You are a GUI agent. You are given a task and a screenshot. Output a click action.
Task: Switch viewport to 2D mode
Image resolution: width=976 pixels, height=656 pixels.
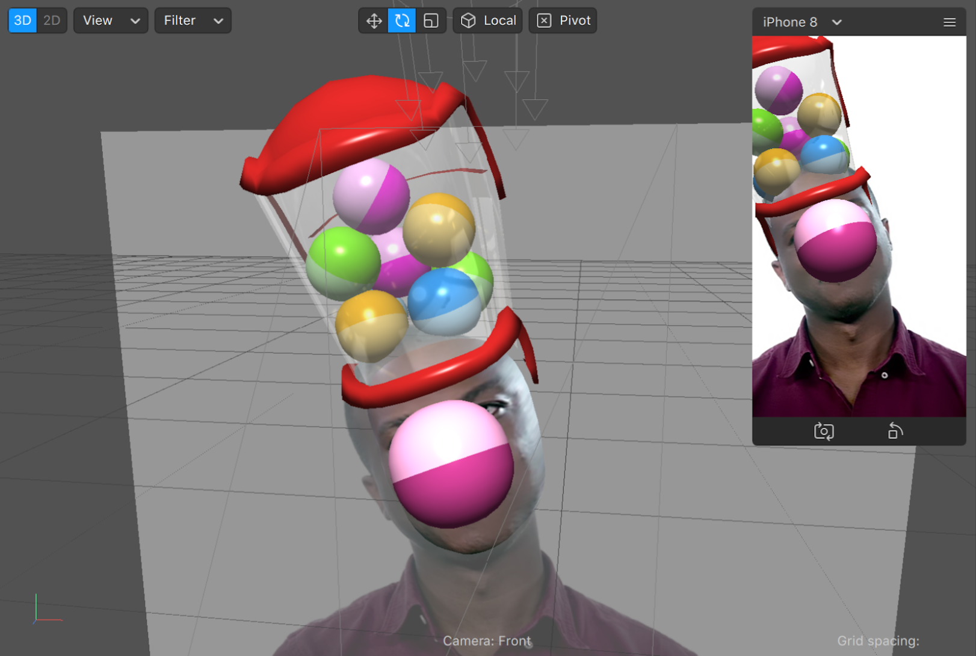(x=52, y=20)
